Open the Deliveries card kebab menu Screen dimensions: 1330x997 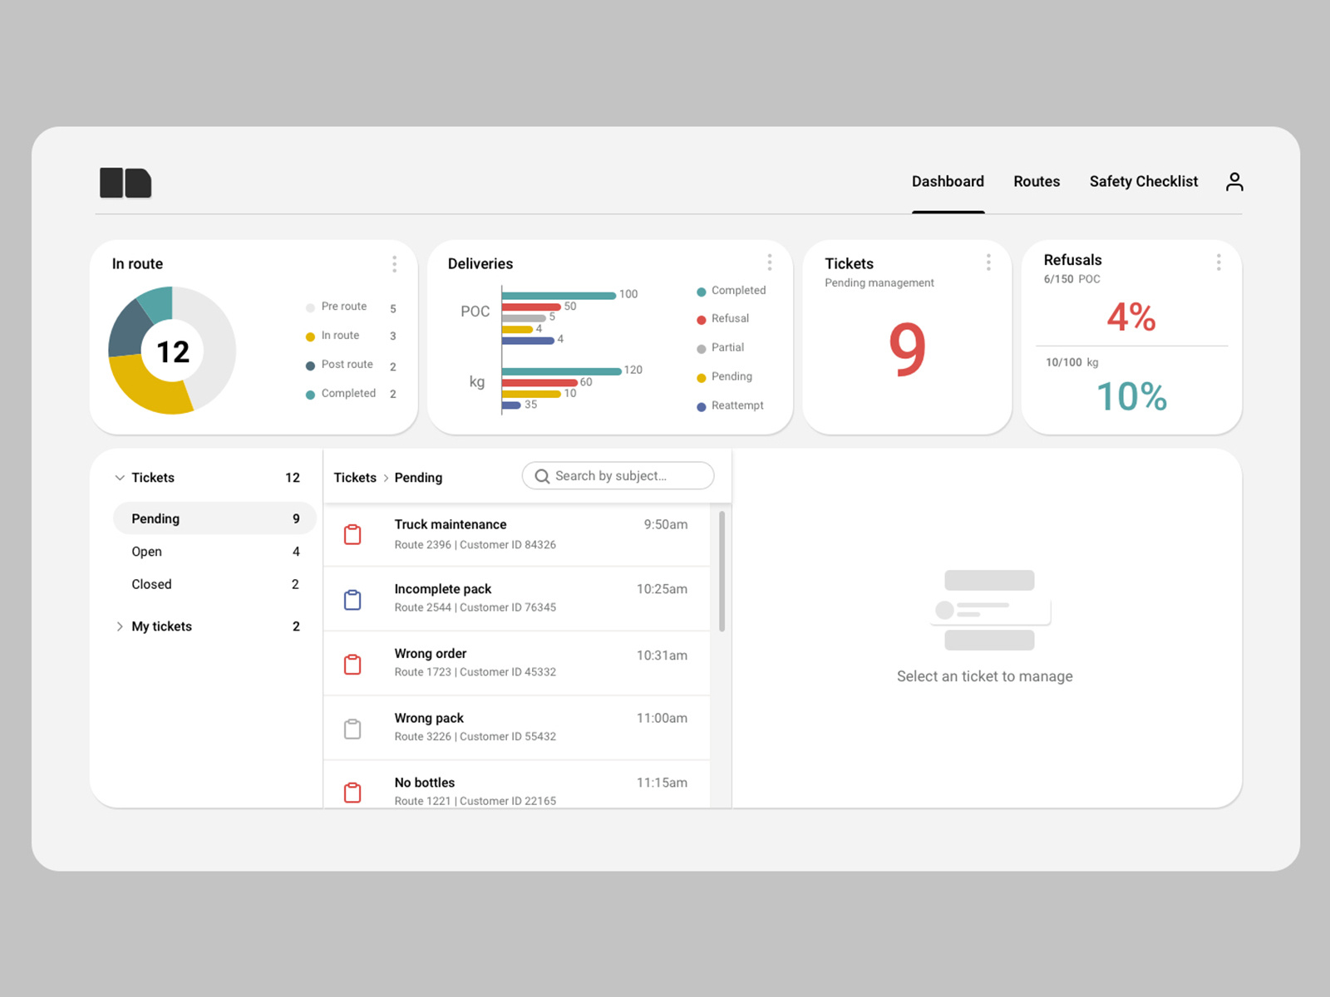click(x=770, y=262)
